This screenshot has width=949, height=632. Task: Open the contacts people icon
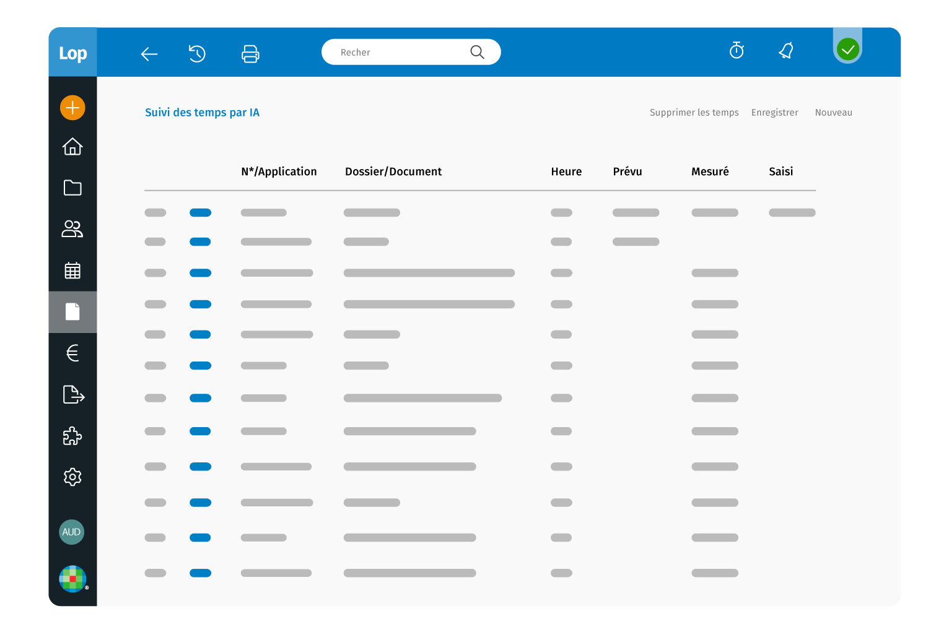[x=72, y=229]
